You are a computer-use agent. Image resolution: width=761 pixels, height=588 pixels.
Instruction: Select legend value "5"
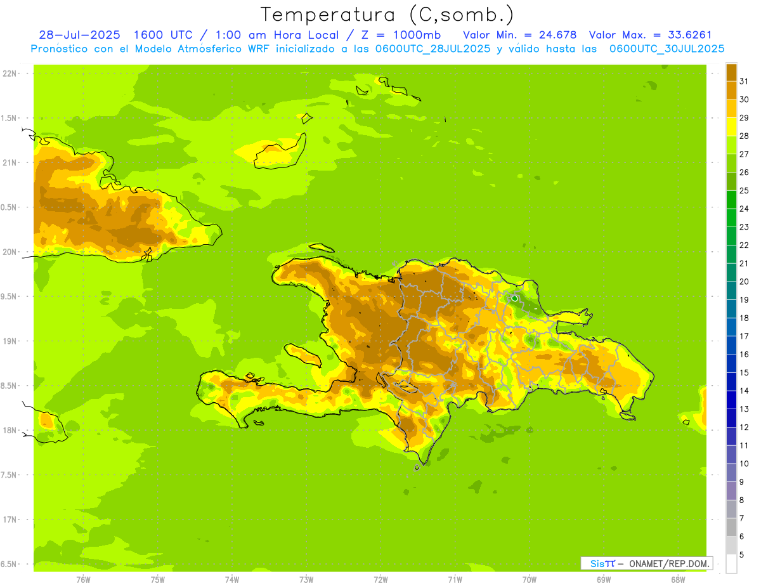(x=742, y=555)
